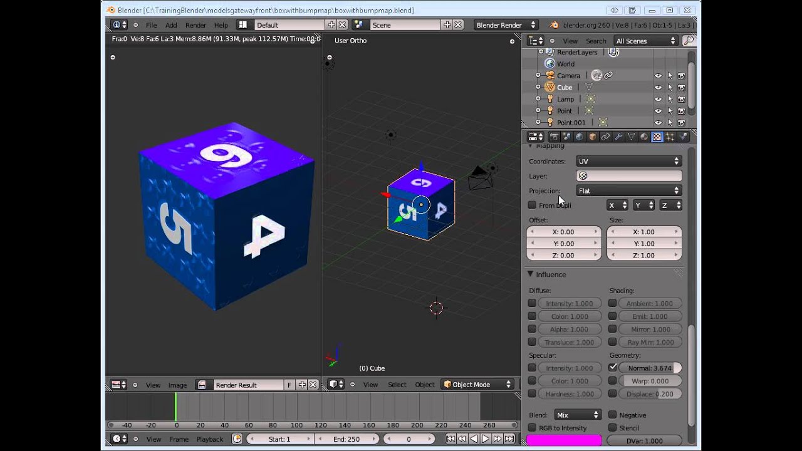Open the Projection Flat dropdown
This screenshot has width=802, height=451.
(x=629, y=190)
